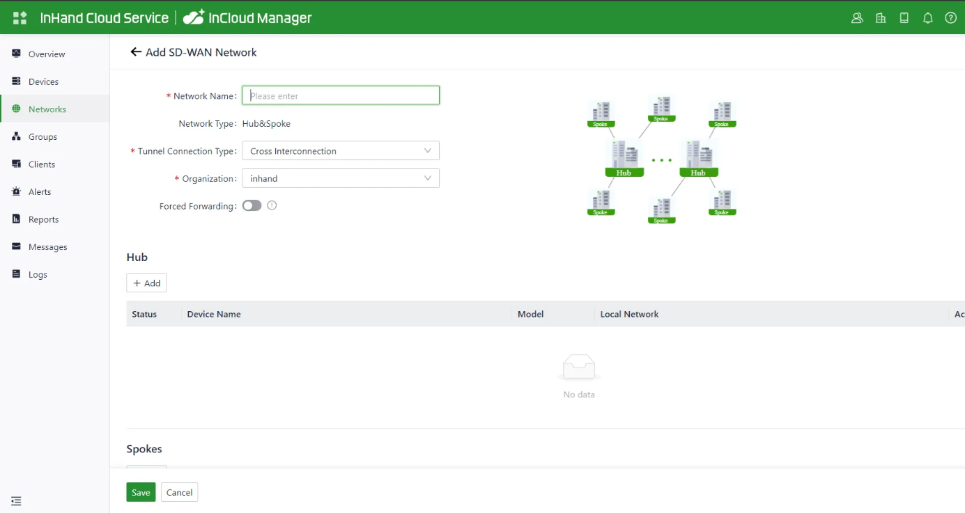Collapse the sidebar using the bottom-left icon
This screenshot has height=513, width=965.
pyautogui.click(x=17, y=501)
